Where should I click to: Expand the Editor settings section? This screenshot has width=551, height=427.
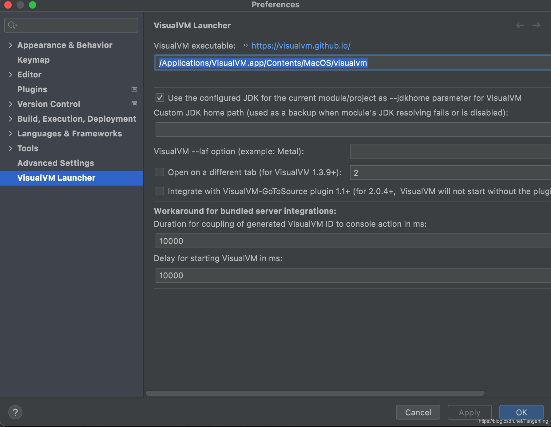[x=10, y=75]
